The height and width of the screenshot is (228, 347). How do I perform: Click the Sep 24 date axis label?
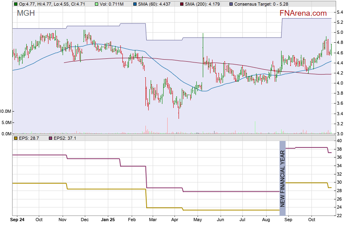coord(17,220)
